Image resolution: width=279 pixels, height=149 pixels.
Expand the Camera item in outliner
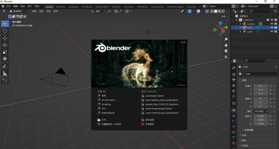click(240, 24)
